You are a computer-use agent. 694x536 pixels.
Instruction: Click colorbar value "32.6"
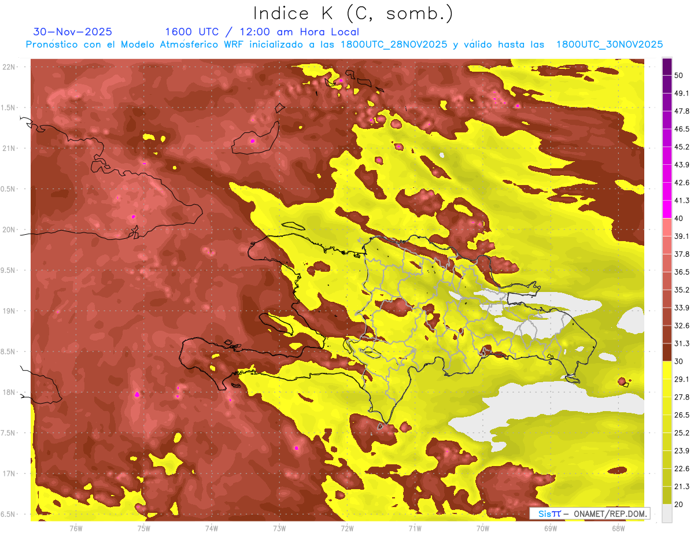pyautogui.click(x=681, y=326)
